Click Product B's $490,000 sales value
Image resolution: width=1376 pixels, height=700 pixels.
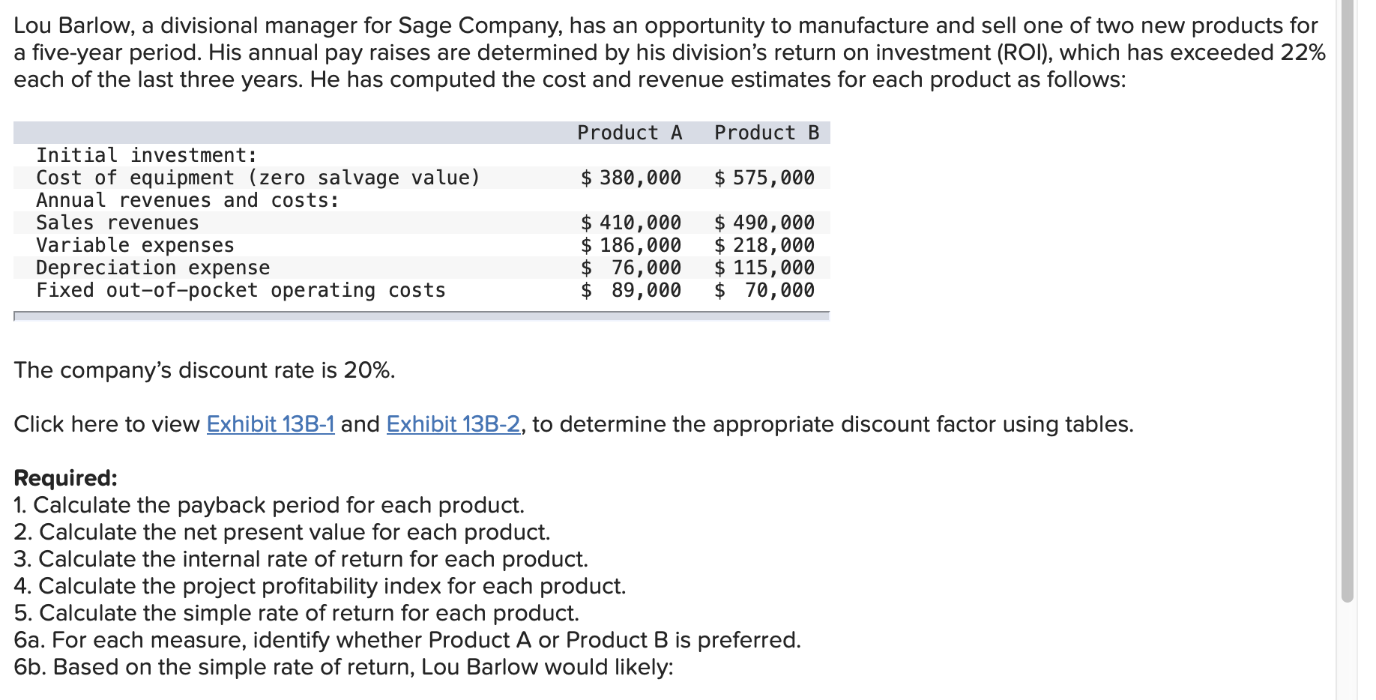point(764,223)
